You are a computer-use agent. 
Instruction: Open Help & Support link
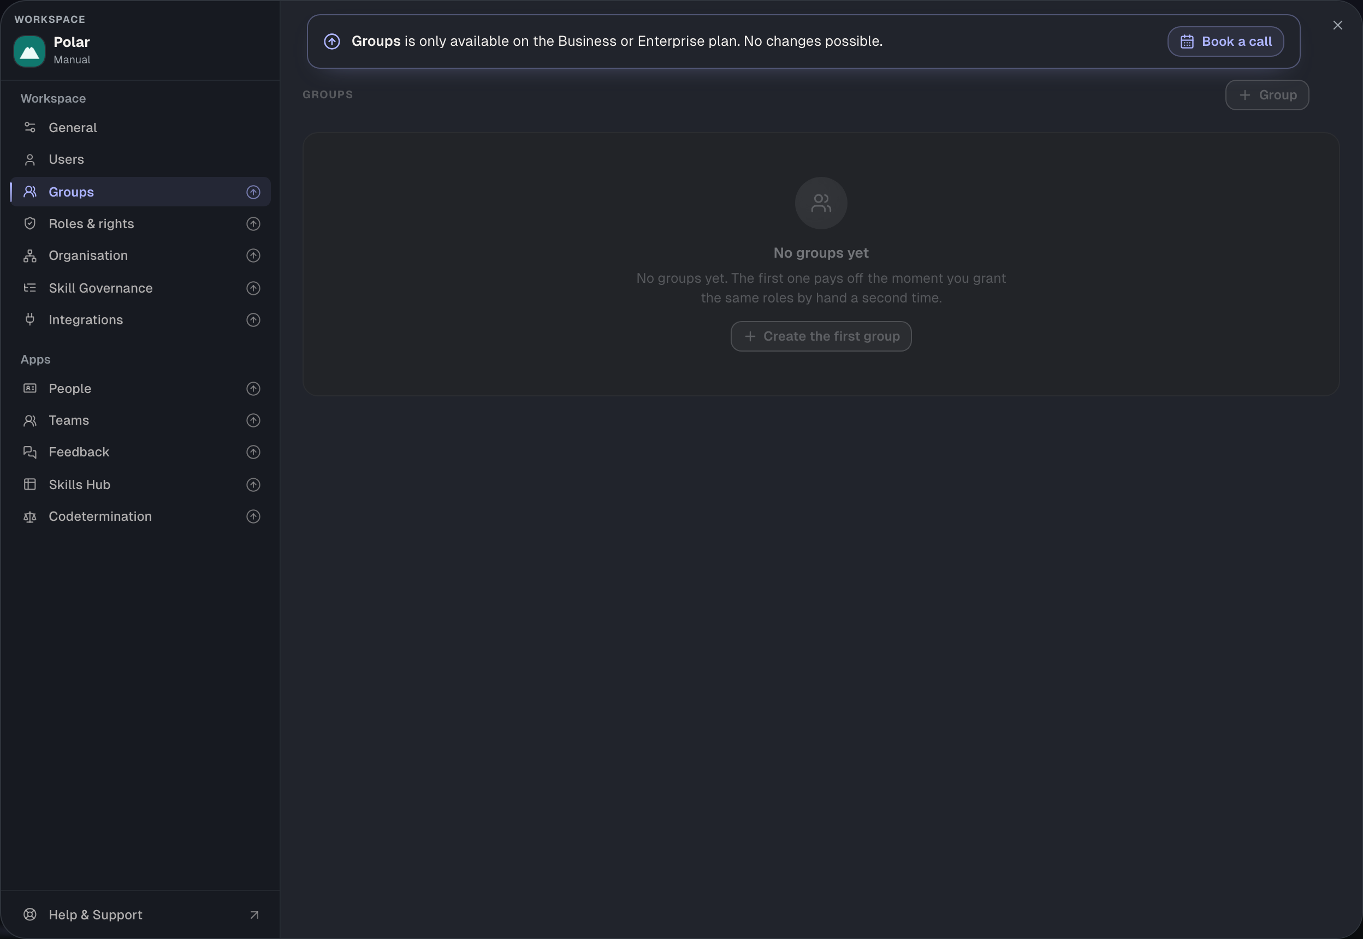pyautogui.click(x=141, y=915)
